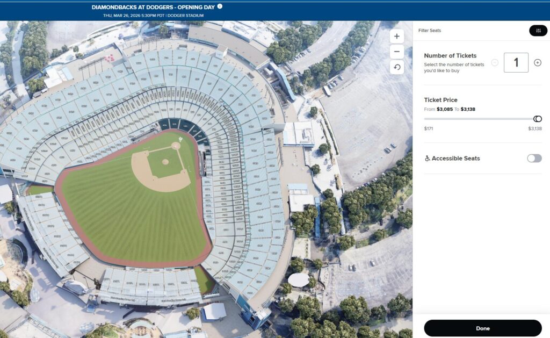This screenshot has height=338, width=550.
Task: Increase ticket count with the plus button
Action: (x=538, y=63)
